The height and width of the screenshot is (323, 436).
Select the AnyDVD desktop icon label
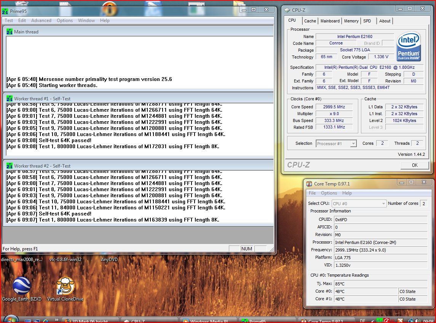(109, 260)
